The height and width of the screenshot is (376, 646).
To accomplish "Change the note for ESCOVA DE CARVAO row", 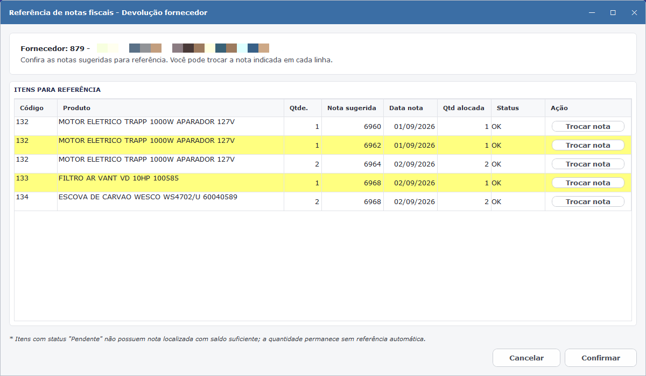I will pyautogui.click(x=588, y=202).
